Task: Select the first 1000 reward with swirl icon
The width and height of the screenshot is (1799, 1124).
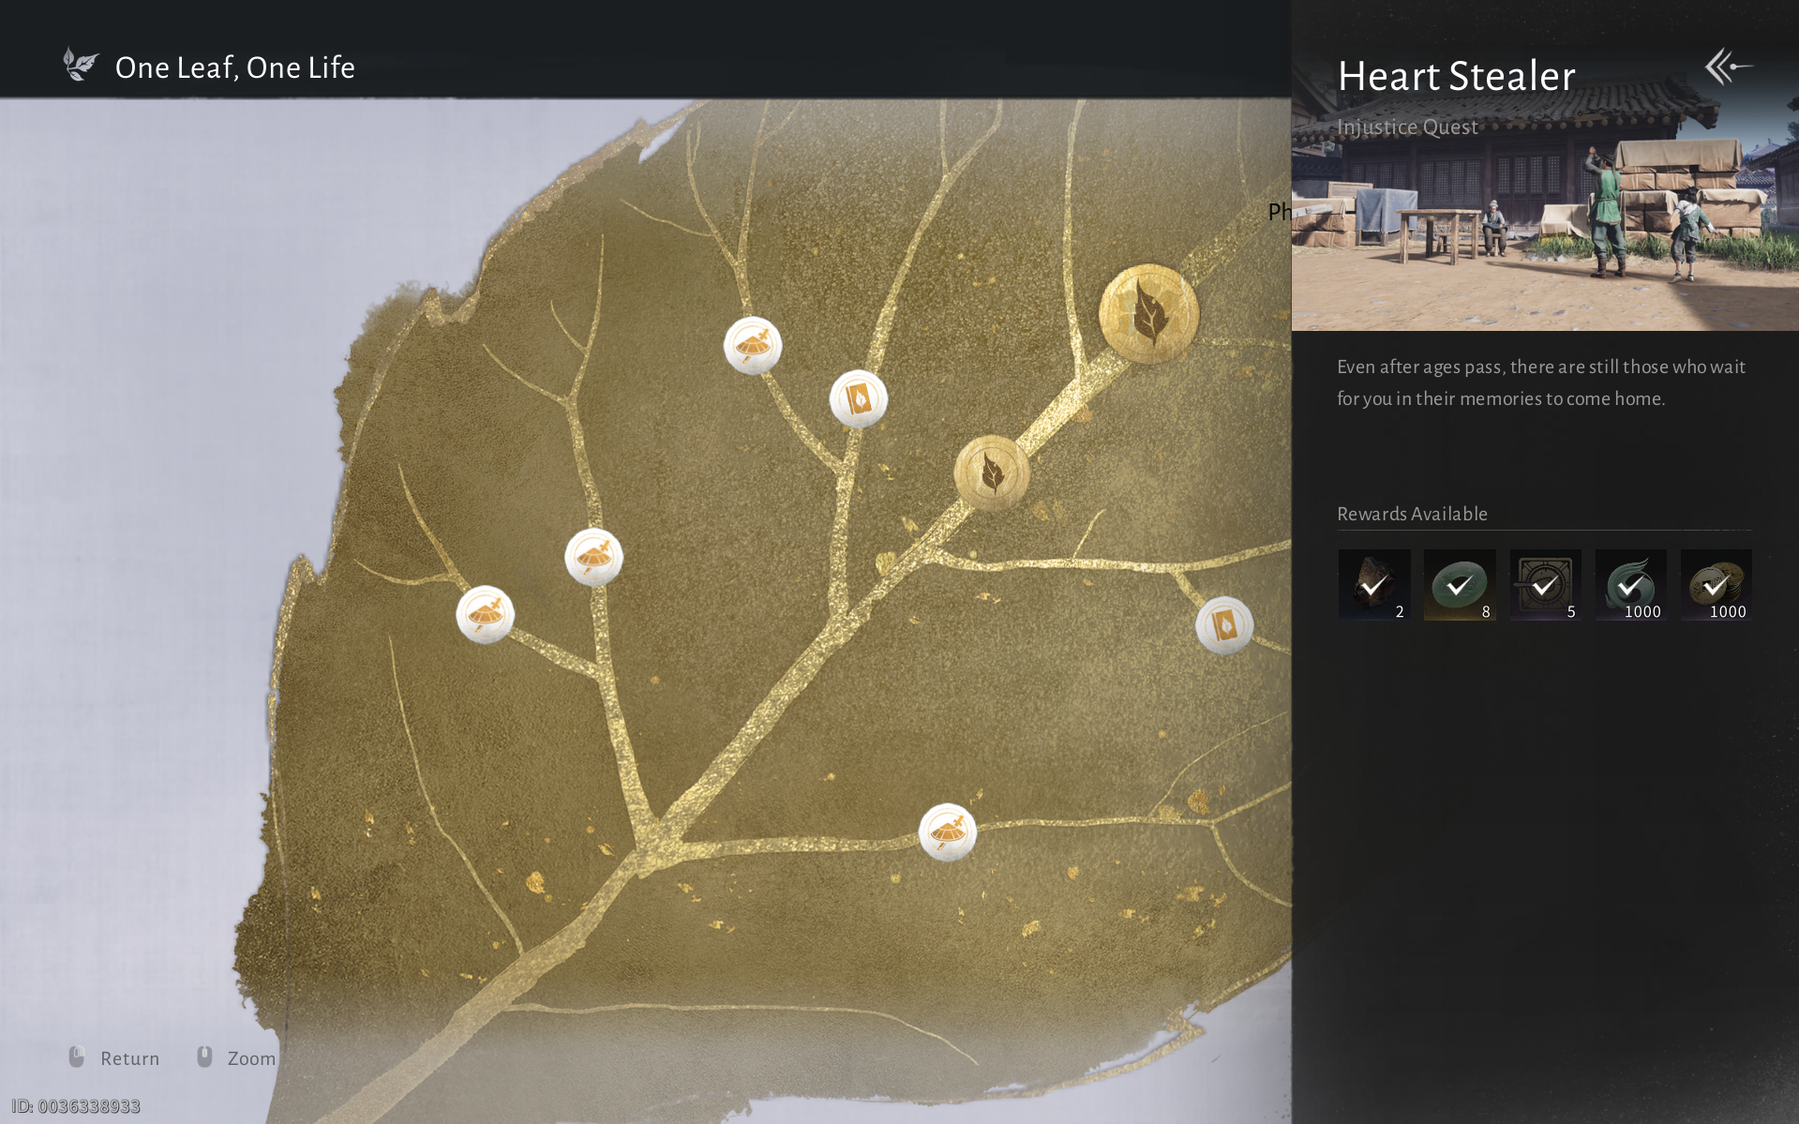Action: (x=1630, y=585)
